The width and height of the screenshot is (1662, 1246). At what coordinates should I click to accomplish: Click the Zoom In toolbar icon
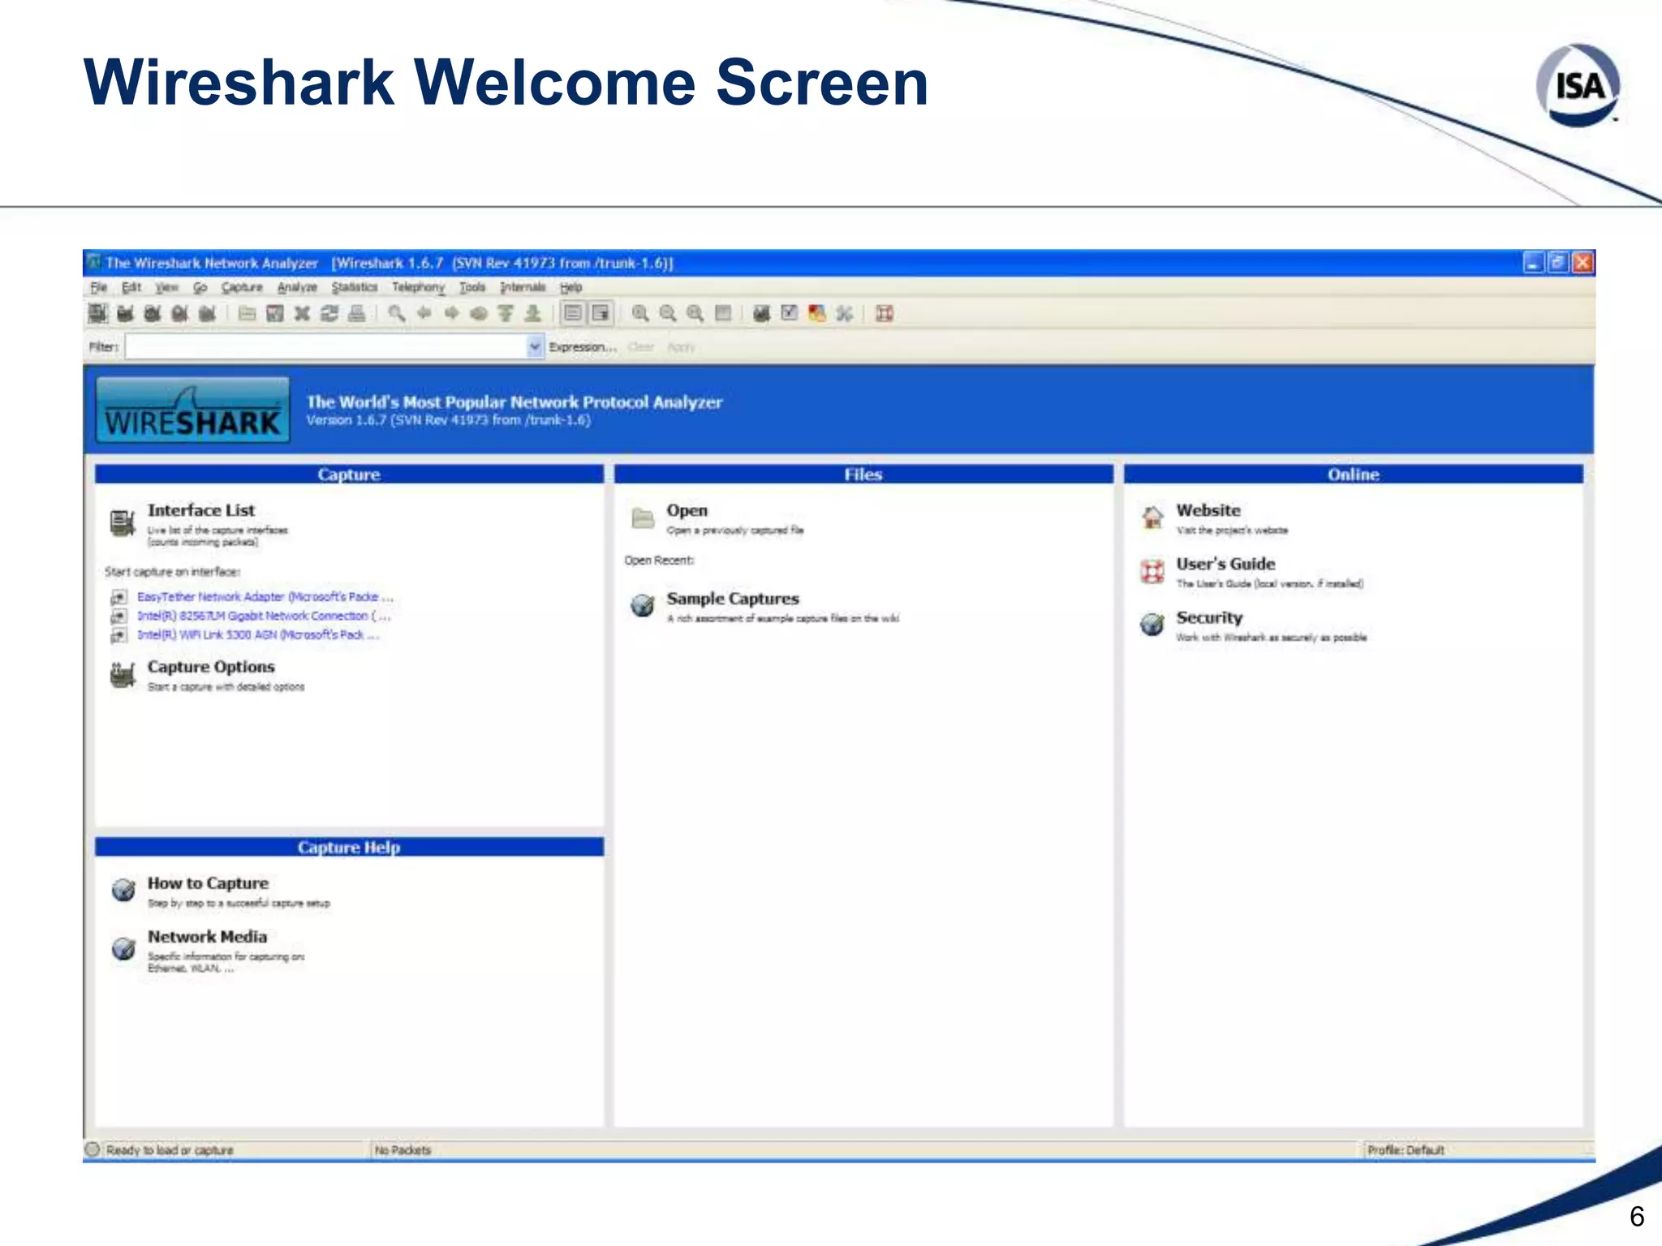click(x=640, y=313)
